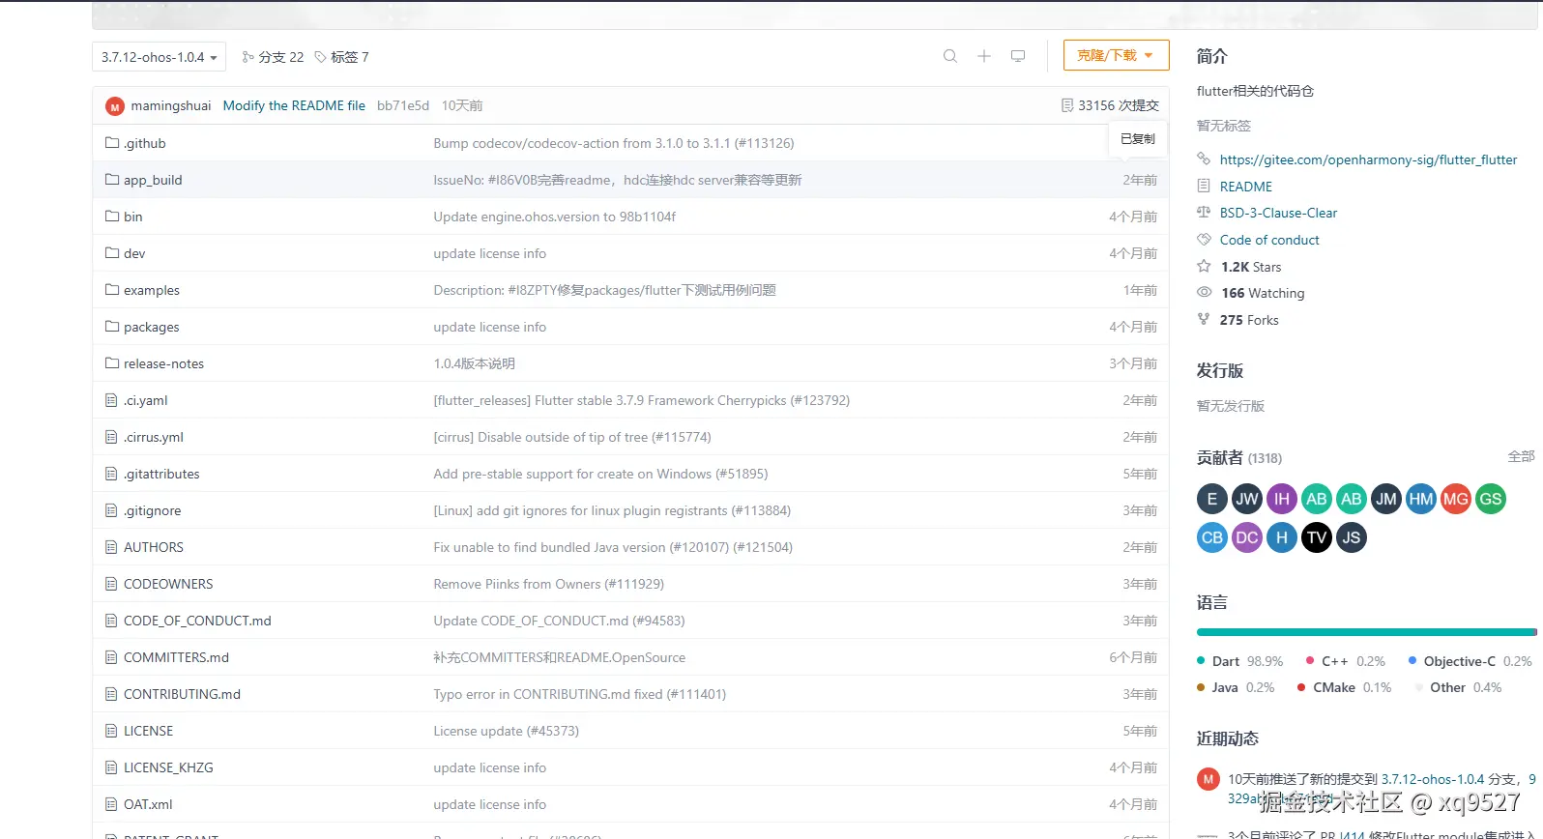This screenshot has height=839, width=1543.
Task: Click 1.2K Stars in the sidebar
Action: pyautogui.click(x=1250, y=267)
